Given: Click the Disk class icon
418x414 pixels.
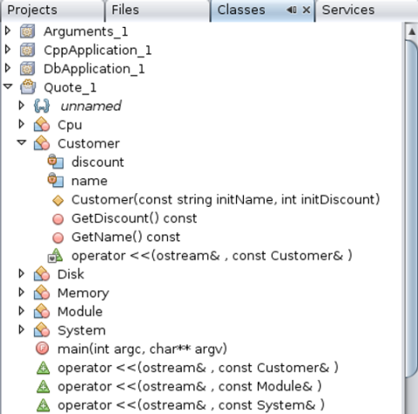Looking at the screenshot, I should pyautogui.click(x=42, y=274).
